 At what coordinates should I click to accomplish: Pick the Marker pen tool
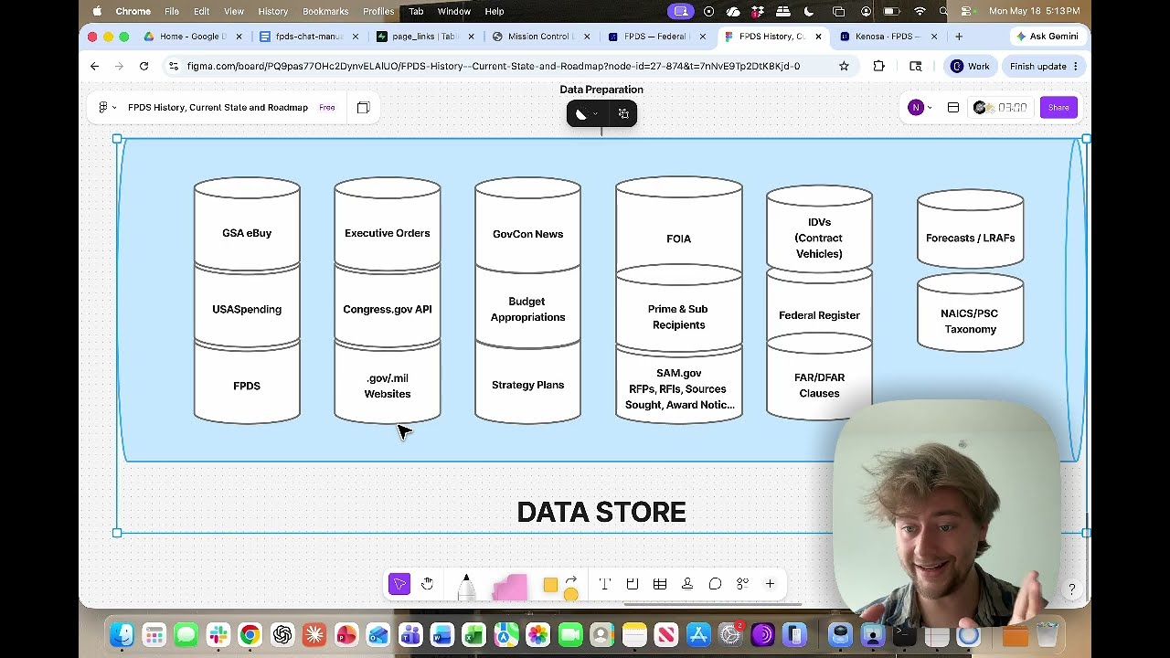coord(466,588)
